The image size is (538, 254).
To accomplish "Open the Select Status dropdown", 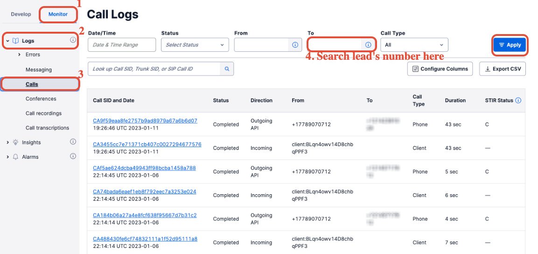I will pos(195,45).
